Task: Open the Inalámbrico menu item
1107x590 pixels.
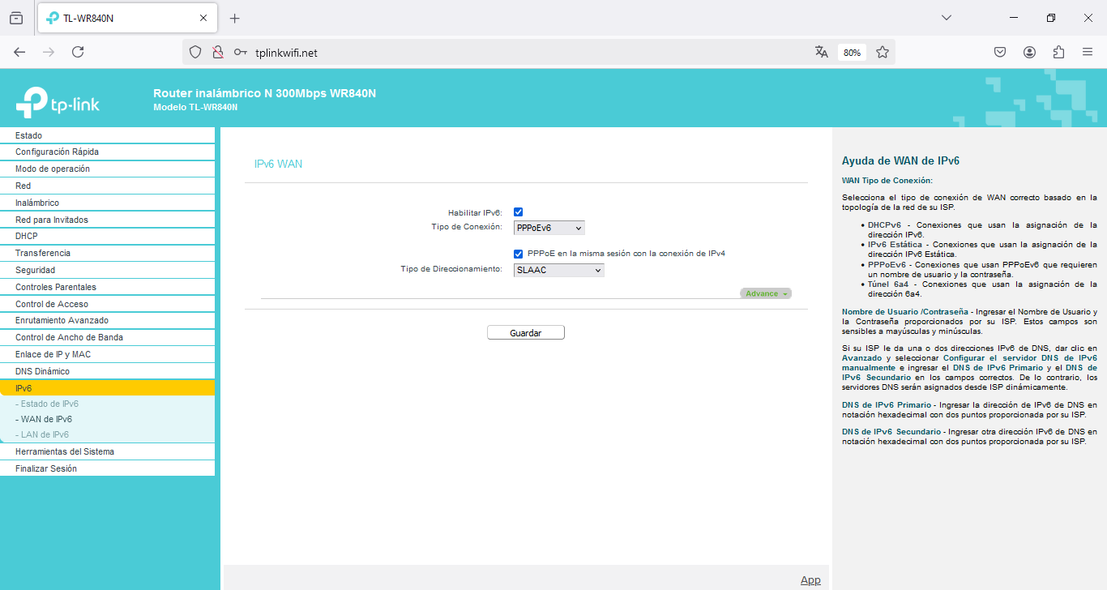Action: point(37,203)
